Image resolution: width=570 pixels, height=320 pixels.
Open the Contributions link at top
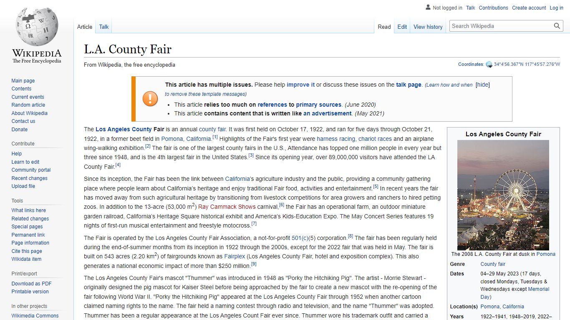494,7
